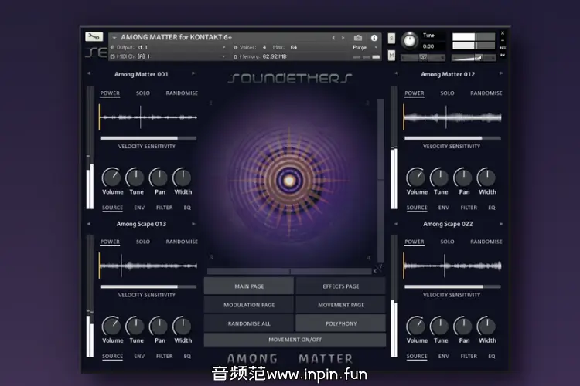Go to next instrument arrow in header

[343, 38]
